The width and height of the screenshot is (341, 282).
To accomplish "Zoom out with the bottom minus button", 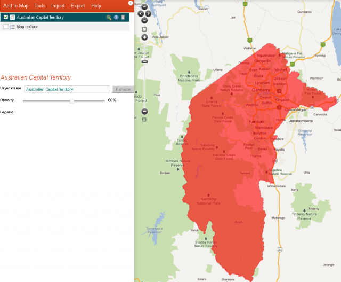I will tap(144, 112).
